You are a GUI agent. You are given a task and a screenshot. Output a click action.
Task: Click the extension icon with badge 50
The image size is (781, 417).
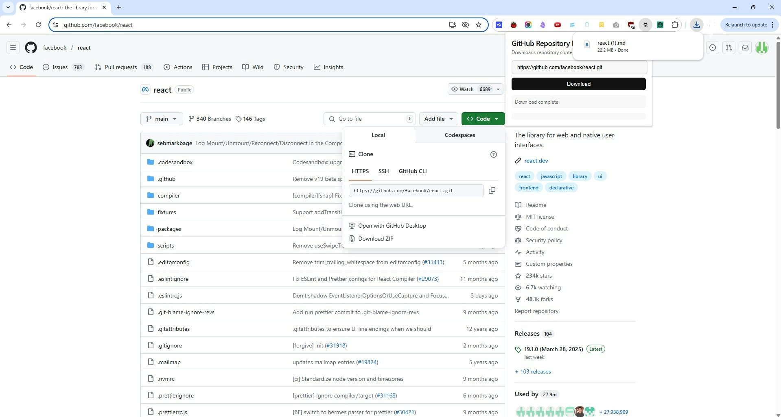point(631,25)
